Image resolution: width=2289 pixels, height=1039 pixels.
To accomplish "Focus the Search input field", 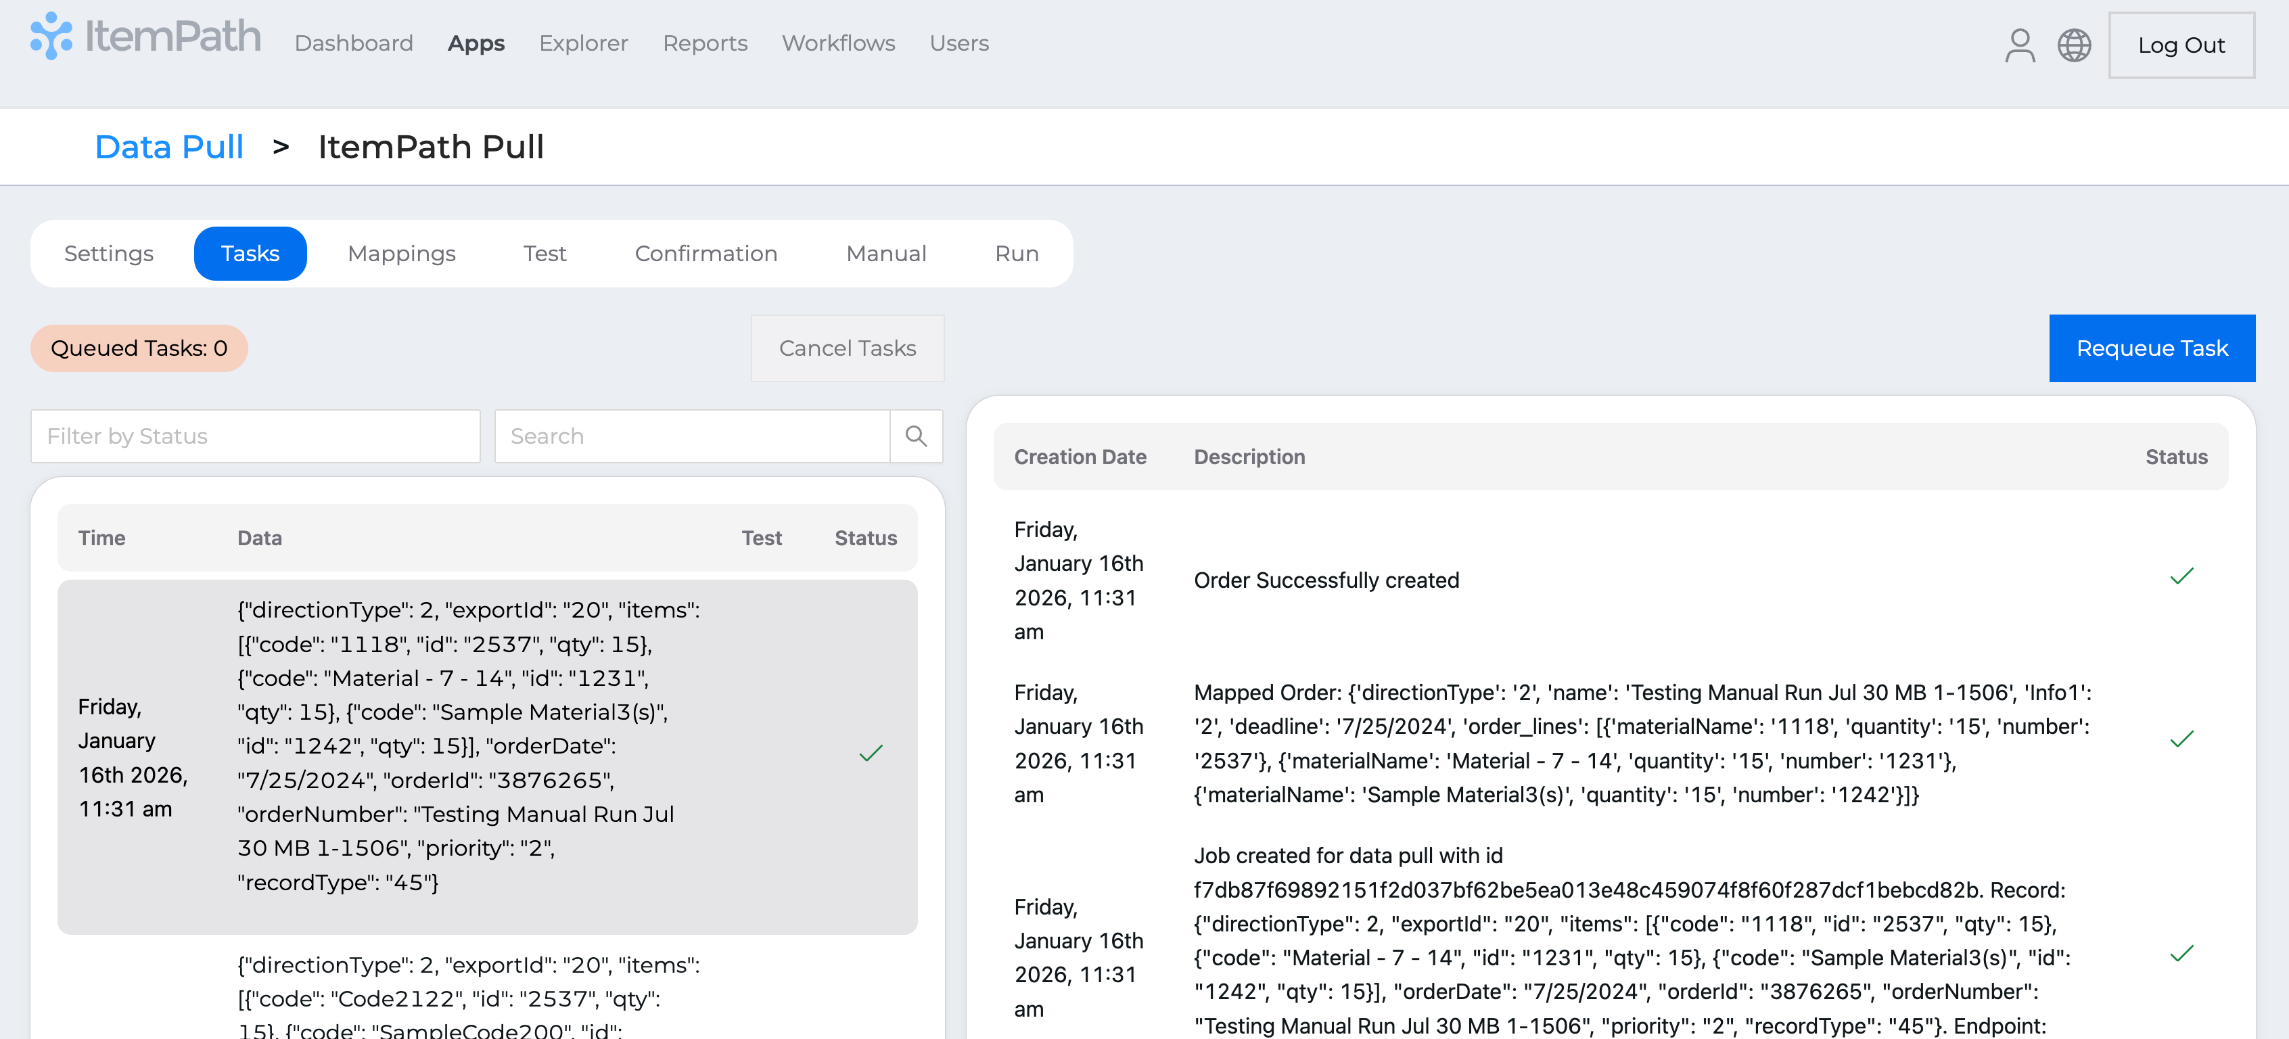I will pos(691,436).
